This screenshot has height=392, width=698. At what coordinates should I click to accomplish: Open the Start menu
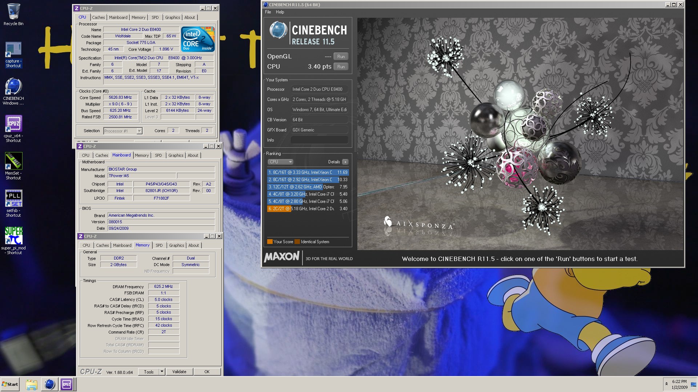point(10,384)
